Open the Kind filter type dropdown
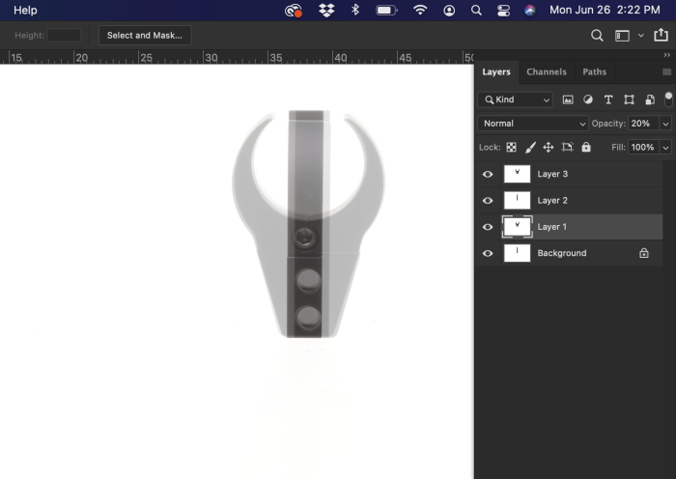This screenshot has width=676, height=479. 516,99
